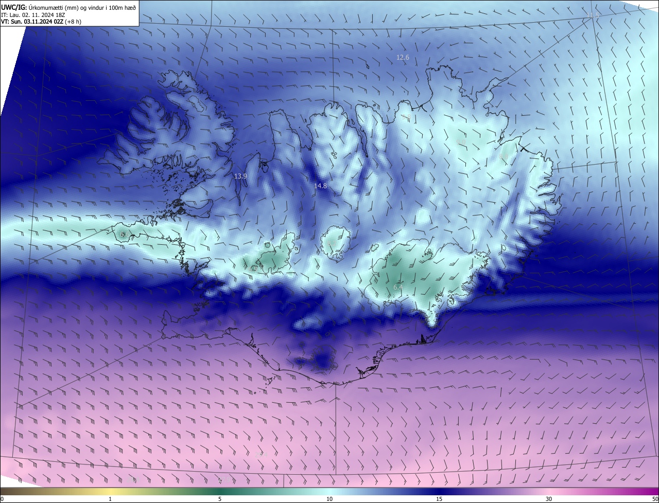659x503 pixels.
Task: Click the 0 label on the color scale
Action: [x=2, y=499]
